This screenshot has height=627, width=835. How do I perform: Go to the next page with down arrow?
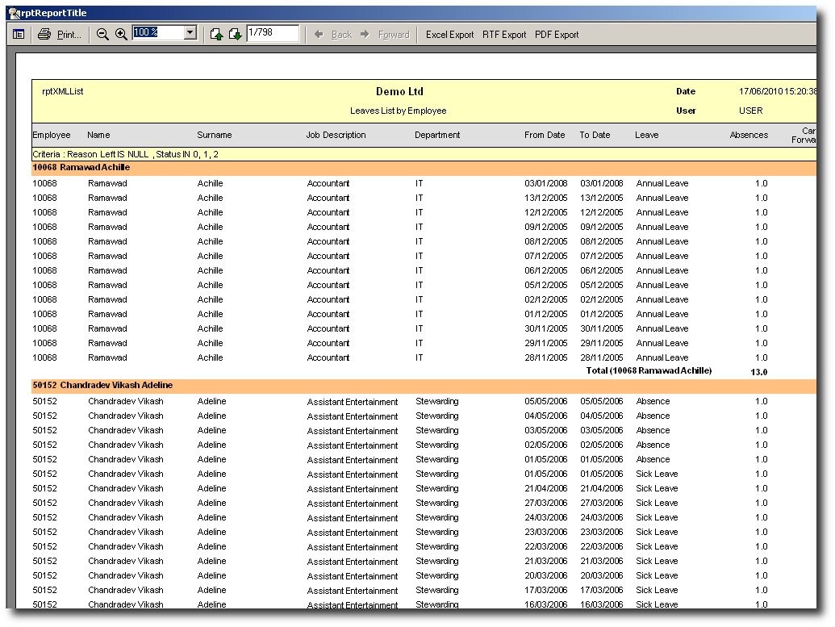click(235, 35)
